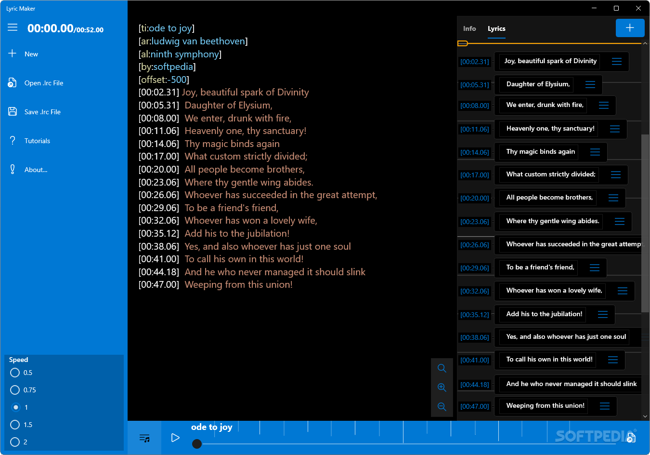Start a New lyric project

[x=30, y=54]
